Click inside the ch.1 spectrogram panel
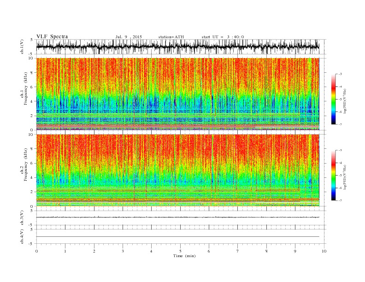The width and height of the screenshot is (365, 282). pos(177,94)
